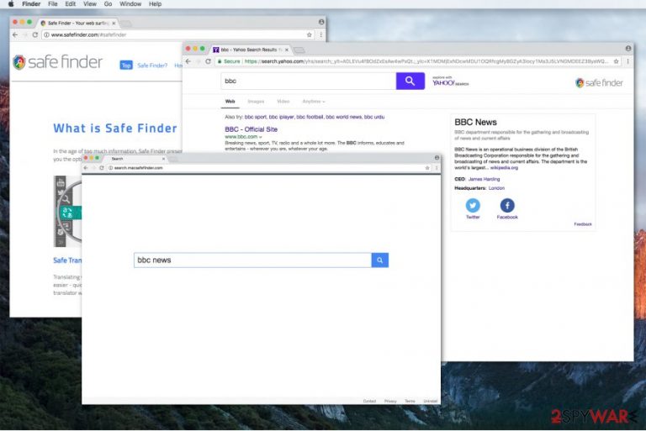
Task: Click profile icon in macsafefinder window
Action: point(437,158)
